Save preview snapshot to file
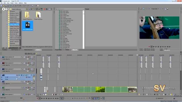 pos(167,9)
